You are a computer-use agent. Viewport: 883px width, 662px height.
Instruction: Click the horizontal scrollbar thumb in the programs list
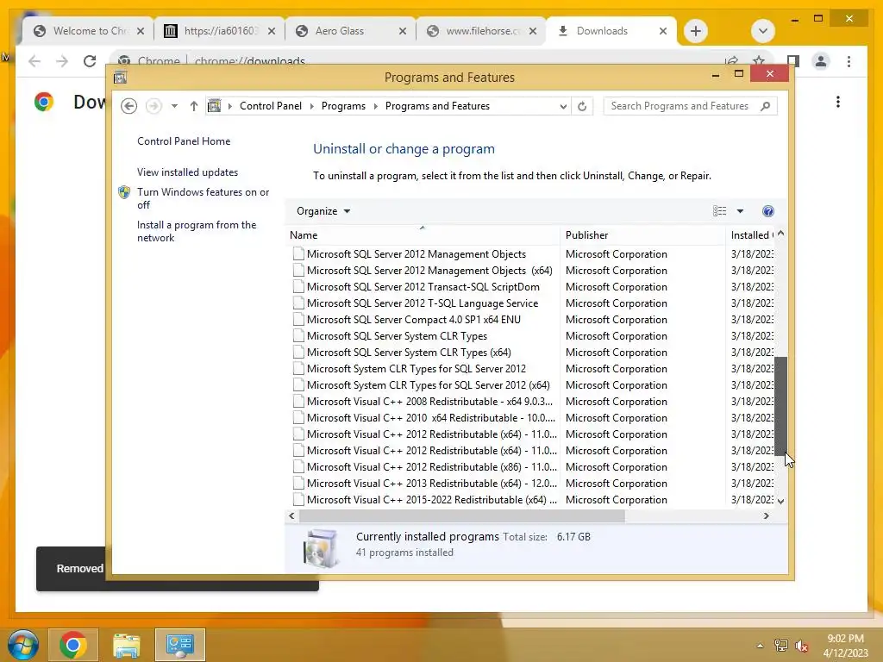click(x=462, y=515)
